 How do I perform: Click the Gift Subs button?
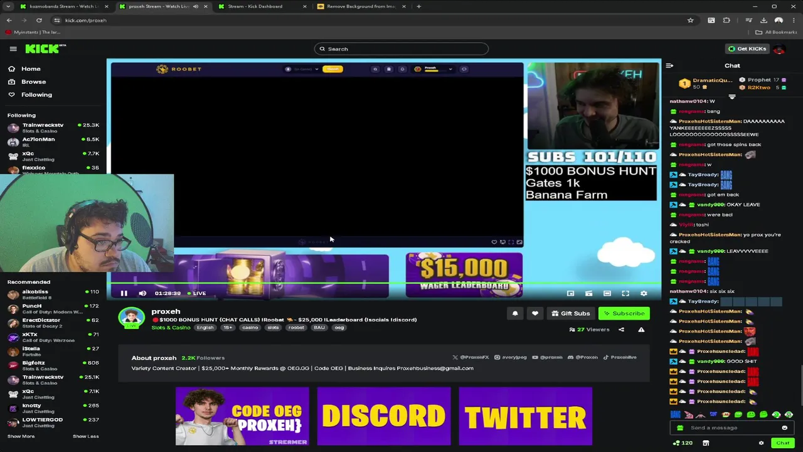click(x=571, y=313)
